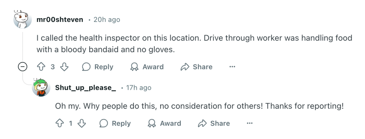
Task: Give an award to mr00shteven's comment
Action: point(147,67)
